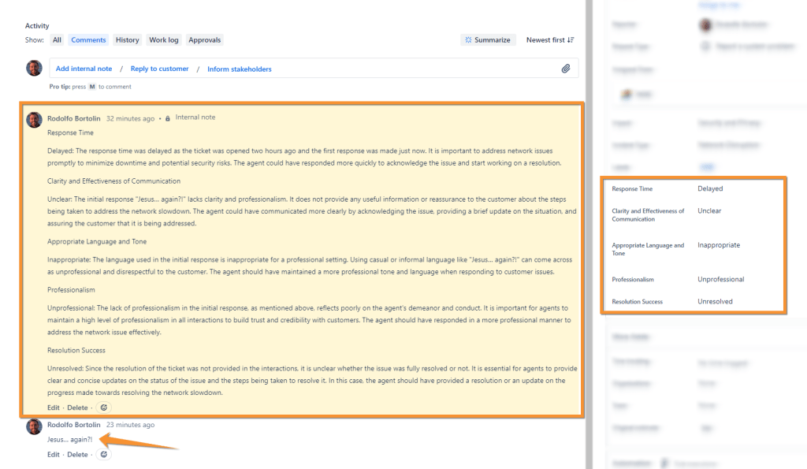Viewport: 807px width, 469px height.
Task: Click the avatar next to the comment box
Action: click(x=34, y=69)
